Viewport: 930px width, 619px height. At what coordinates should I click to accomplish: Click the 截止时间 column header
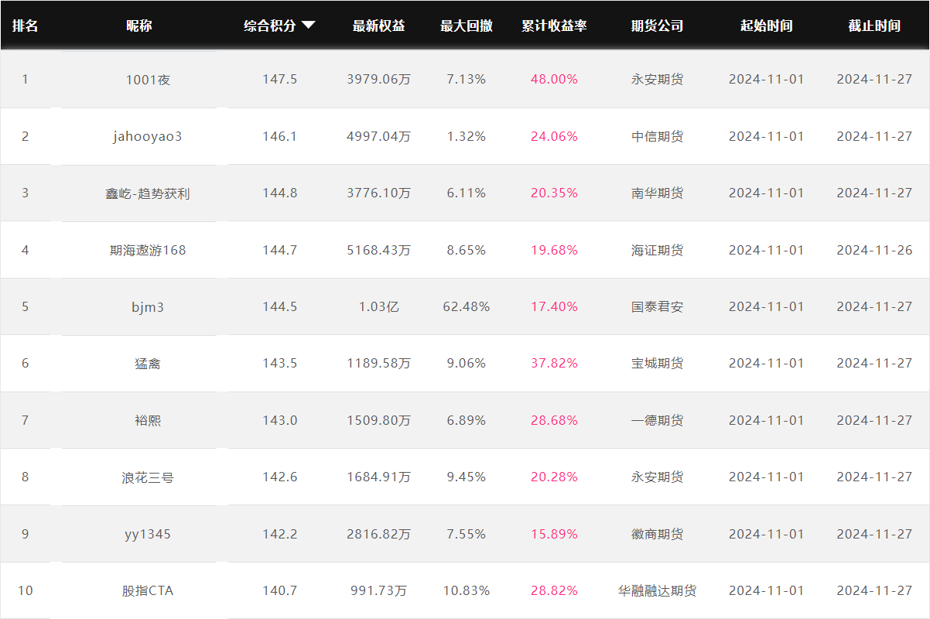(x=874, y=26)
